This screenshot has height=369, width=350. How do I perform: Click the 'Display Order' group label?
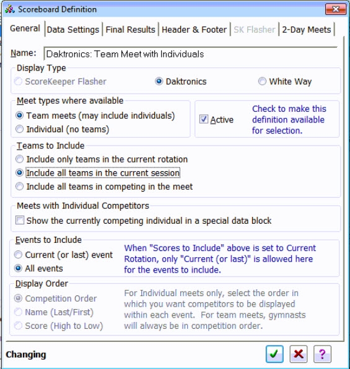point(42,284)
